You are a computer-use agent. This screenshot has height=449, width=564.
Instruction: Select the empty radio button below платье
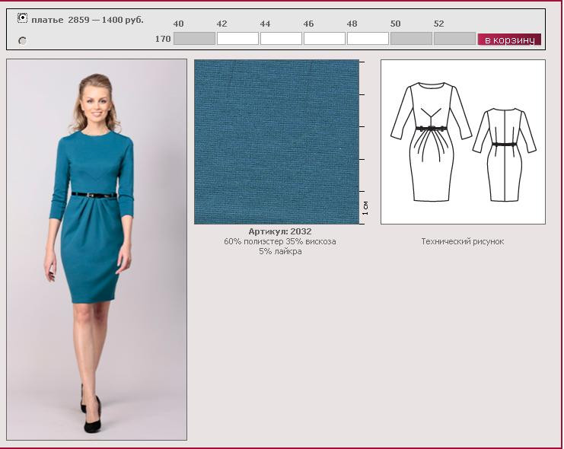point(22,40)
